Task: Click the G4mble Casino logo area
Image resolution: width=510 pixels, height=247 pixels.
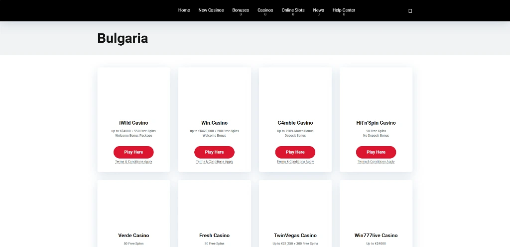Action: (x=295, y=92)
